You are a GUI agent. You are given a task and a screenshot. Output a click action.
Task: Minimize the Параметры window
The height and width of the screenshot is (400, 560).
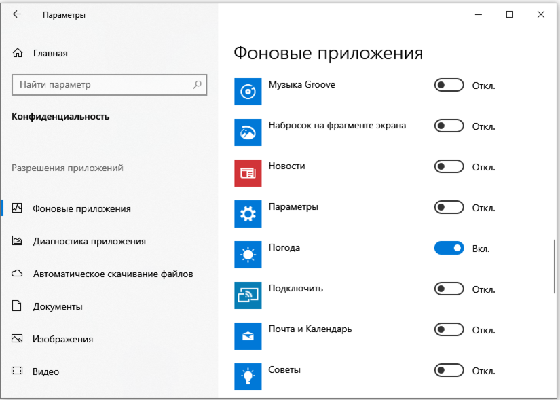coord(479,14)
